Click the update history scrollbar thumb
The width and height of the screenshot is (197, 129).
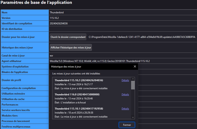[x=133, y=85]
